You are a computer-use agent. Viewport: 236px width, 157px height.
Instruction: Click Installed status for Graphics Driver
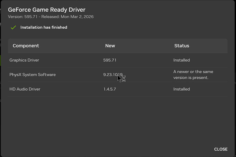tap(182, 60)
